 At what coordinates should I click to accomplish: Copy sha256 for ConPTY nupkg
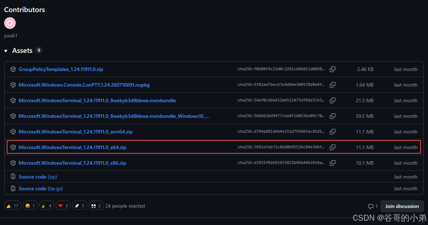click(333, 85)
